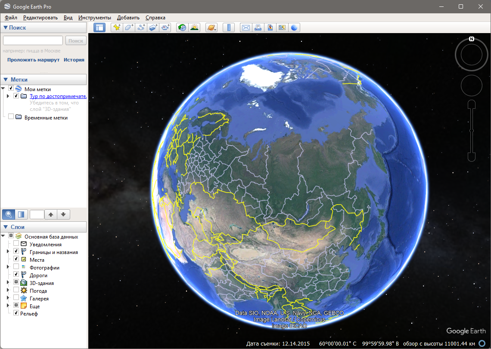Screen dimensions: 491x349
Task: Open the planet switcher dropdown
Action: [x=211, y=28]
